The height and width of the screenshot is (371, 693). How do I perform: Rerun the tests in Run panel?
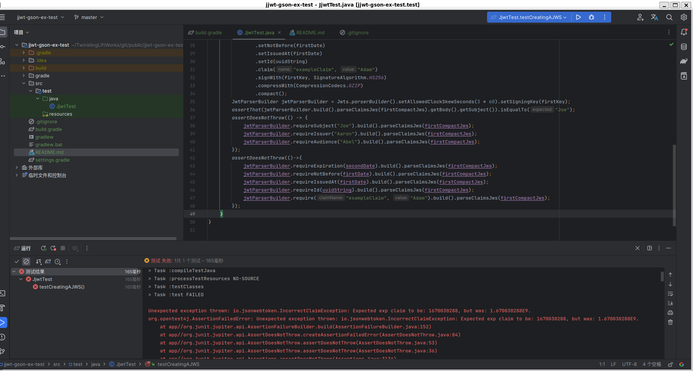coord(43,248)
